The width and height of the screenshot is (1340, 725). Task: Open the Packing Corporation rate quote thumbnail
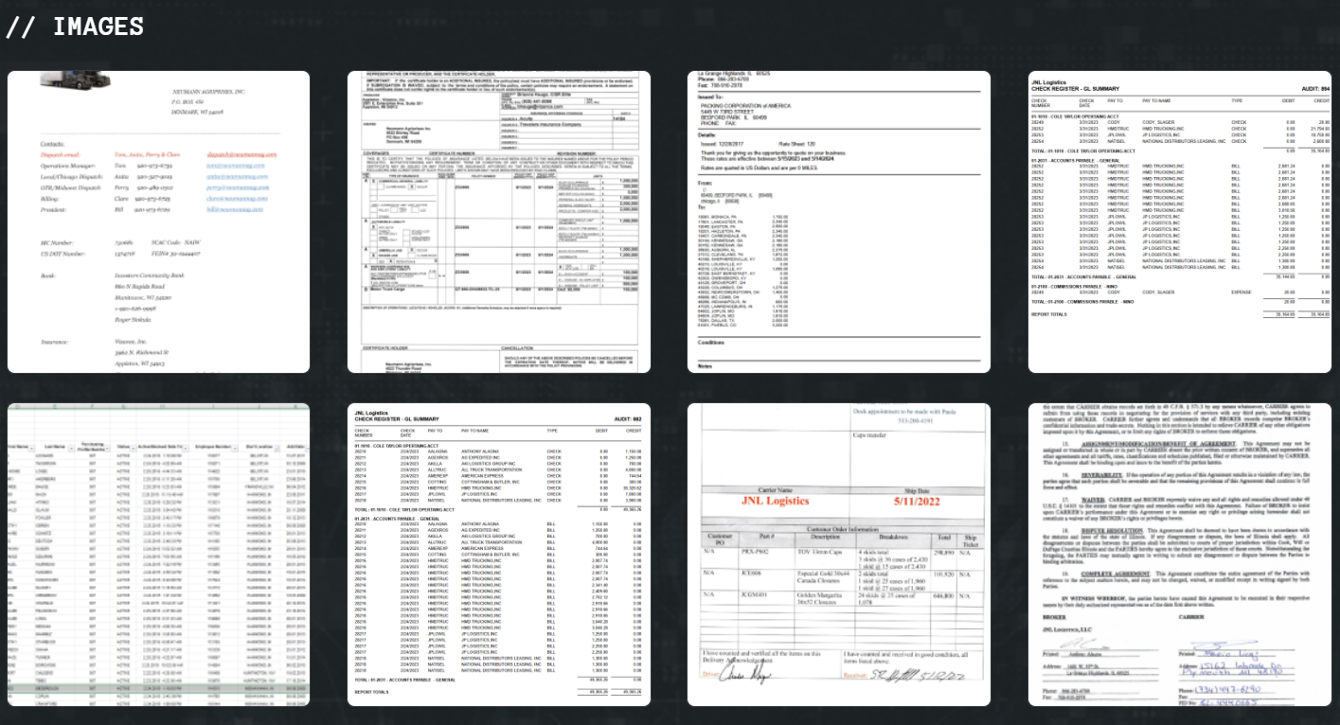click(839, 221)
